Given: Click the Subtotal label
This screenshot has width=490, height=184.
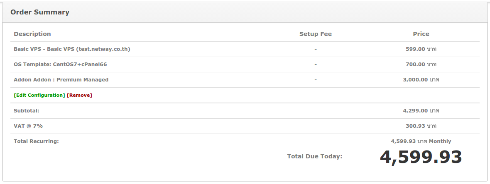Looking at the screenshot, I should coord(27,111).
